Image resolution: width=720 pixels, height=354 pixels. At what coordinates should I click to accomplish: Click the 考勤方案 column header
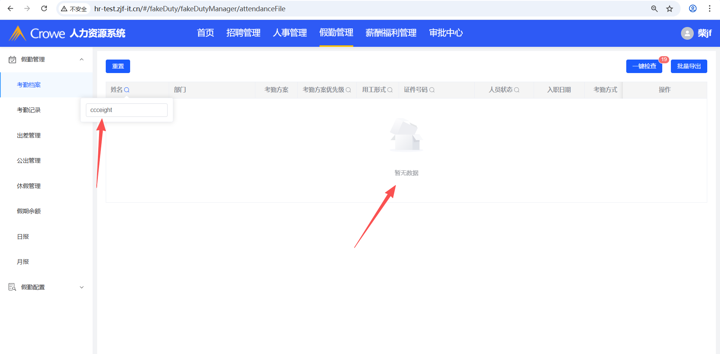[276, 90]
